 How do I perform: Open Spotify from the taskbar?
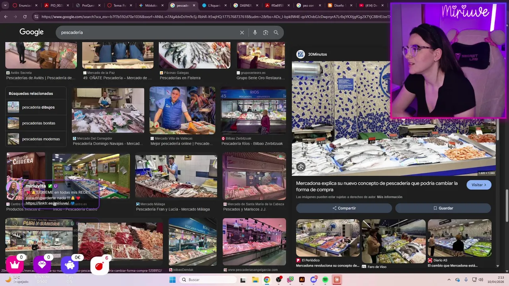[325, 280]
